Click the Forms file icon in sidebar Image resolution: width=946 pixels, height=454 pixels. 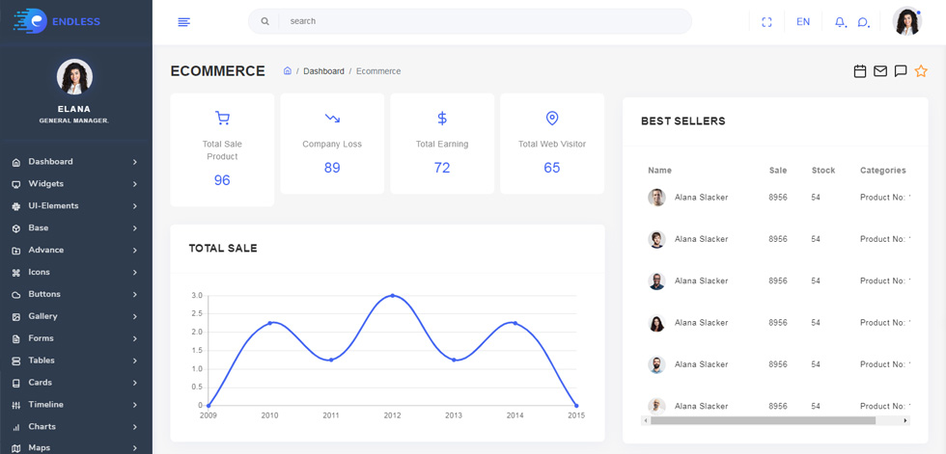[x=16, y=338]
